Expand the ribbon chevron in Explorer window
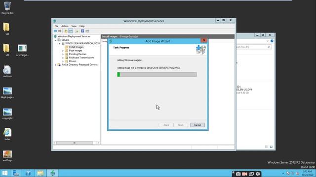Viewport: 316px width, 177px height. click(268, 41)
